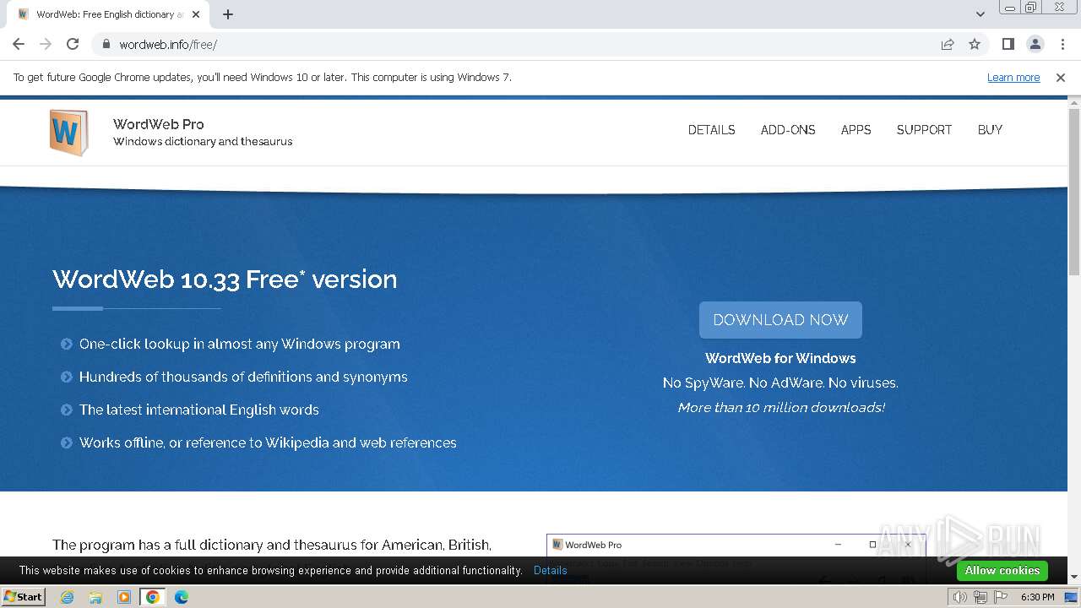The height and width of the screenshot is (608, 1081).
Task: Open the ADD-ONS menu item
Action: [788, 130]
